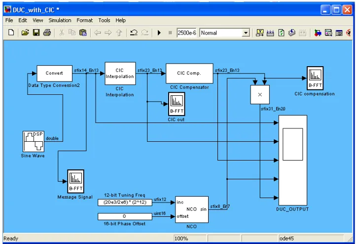Click the 12-bit Tuning Freq constant block

[x=125, y=203]
